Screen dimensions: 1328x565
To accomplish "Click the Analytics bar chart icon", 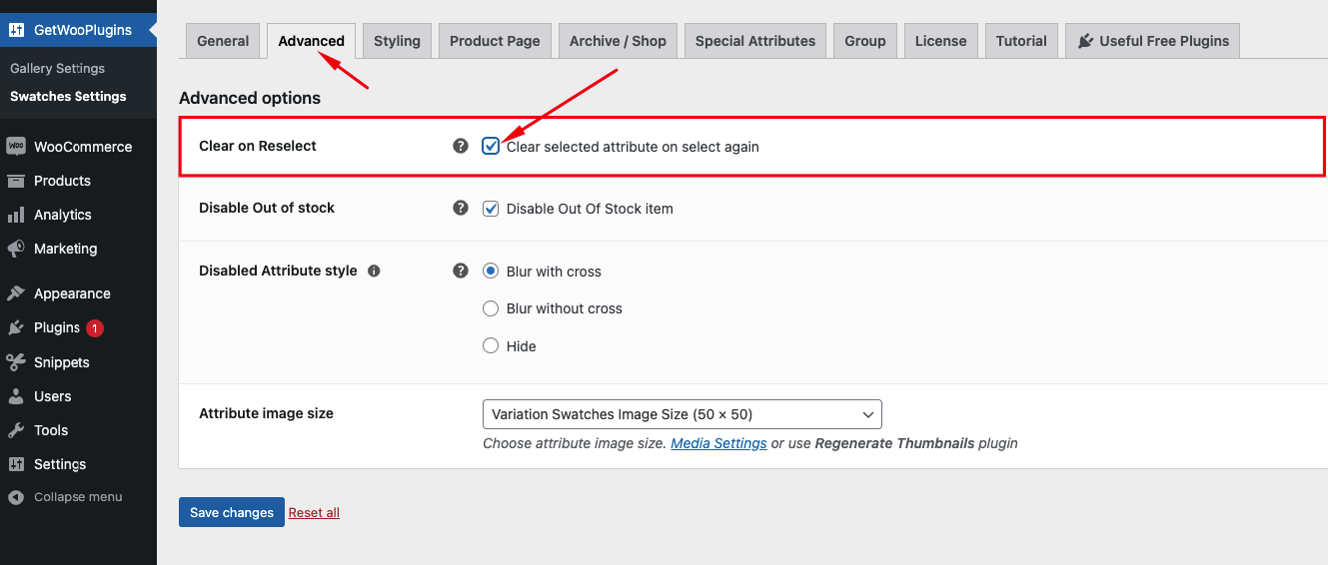I will 16,215.
